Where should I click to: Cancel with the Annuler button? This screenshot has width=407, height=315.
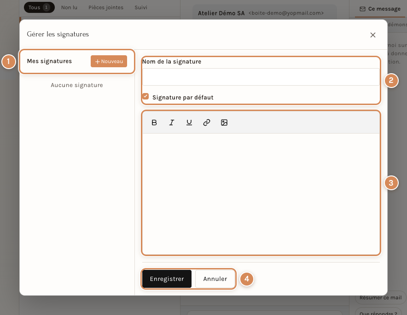215,279
